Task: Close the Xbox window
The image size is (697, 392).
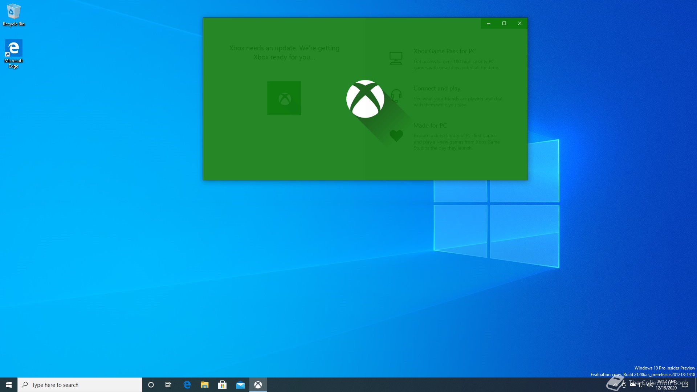Action: click(x=520, y=23)
